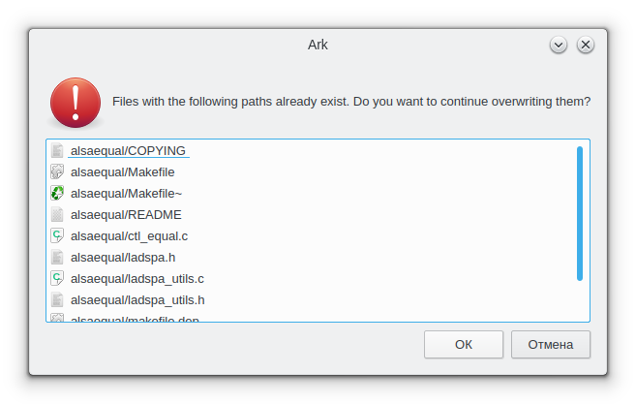Select the alsaequal/ladspa_utils.h entry
Image resolution: width=636 pixels, height=404 pixels.
pos(137,300)
